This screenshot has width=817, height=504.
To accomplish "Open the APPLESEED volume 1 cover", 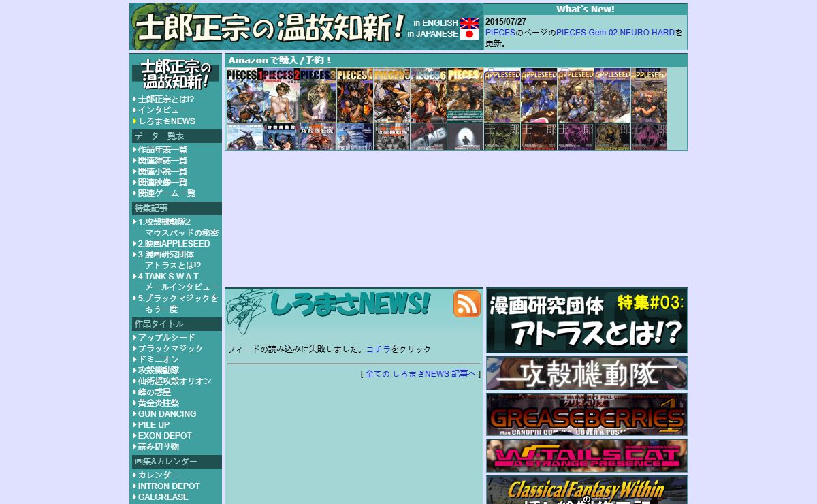I will pyautogui.click(x=502, y=95).
